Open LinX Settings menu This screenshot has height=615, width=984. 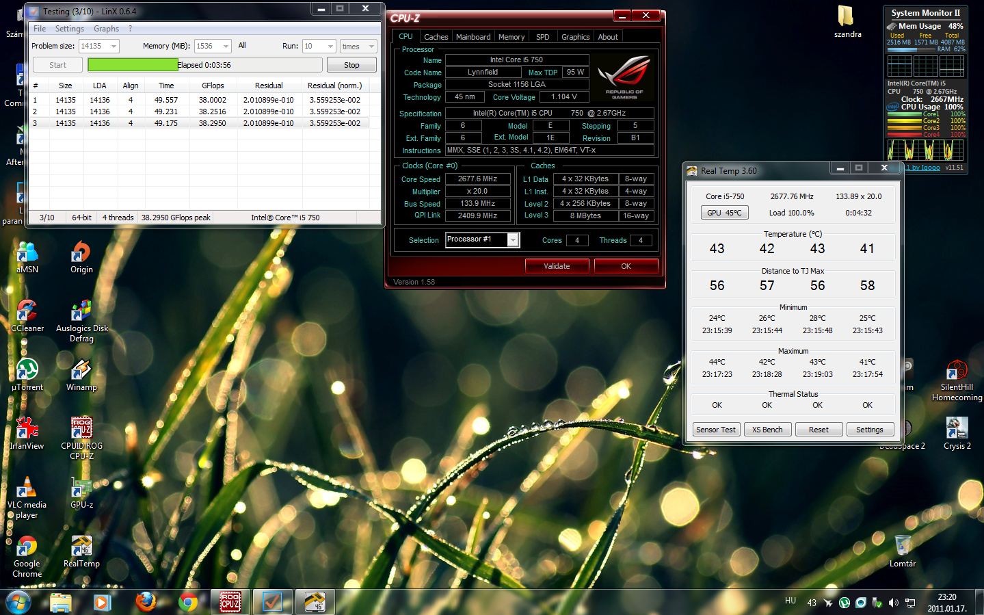[70, 29]
